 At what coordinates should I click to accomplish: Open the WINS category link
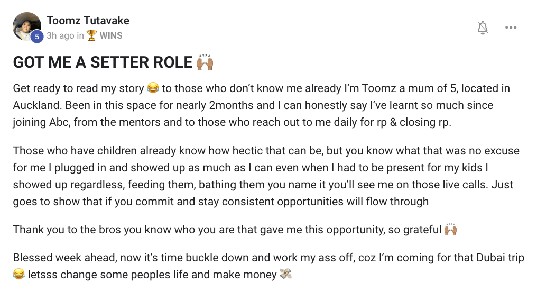coord(110,35)
